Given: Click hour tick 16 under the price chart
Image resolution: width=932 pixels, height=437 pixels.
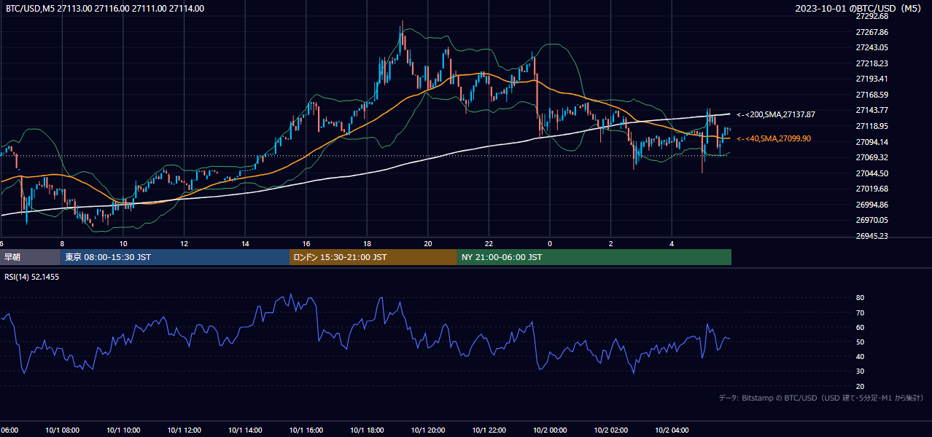Looking at the screenshot, I should pyautogui.click(x=306, y=243).
